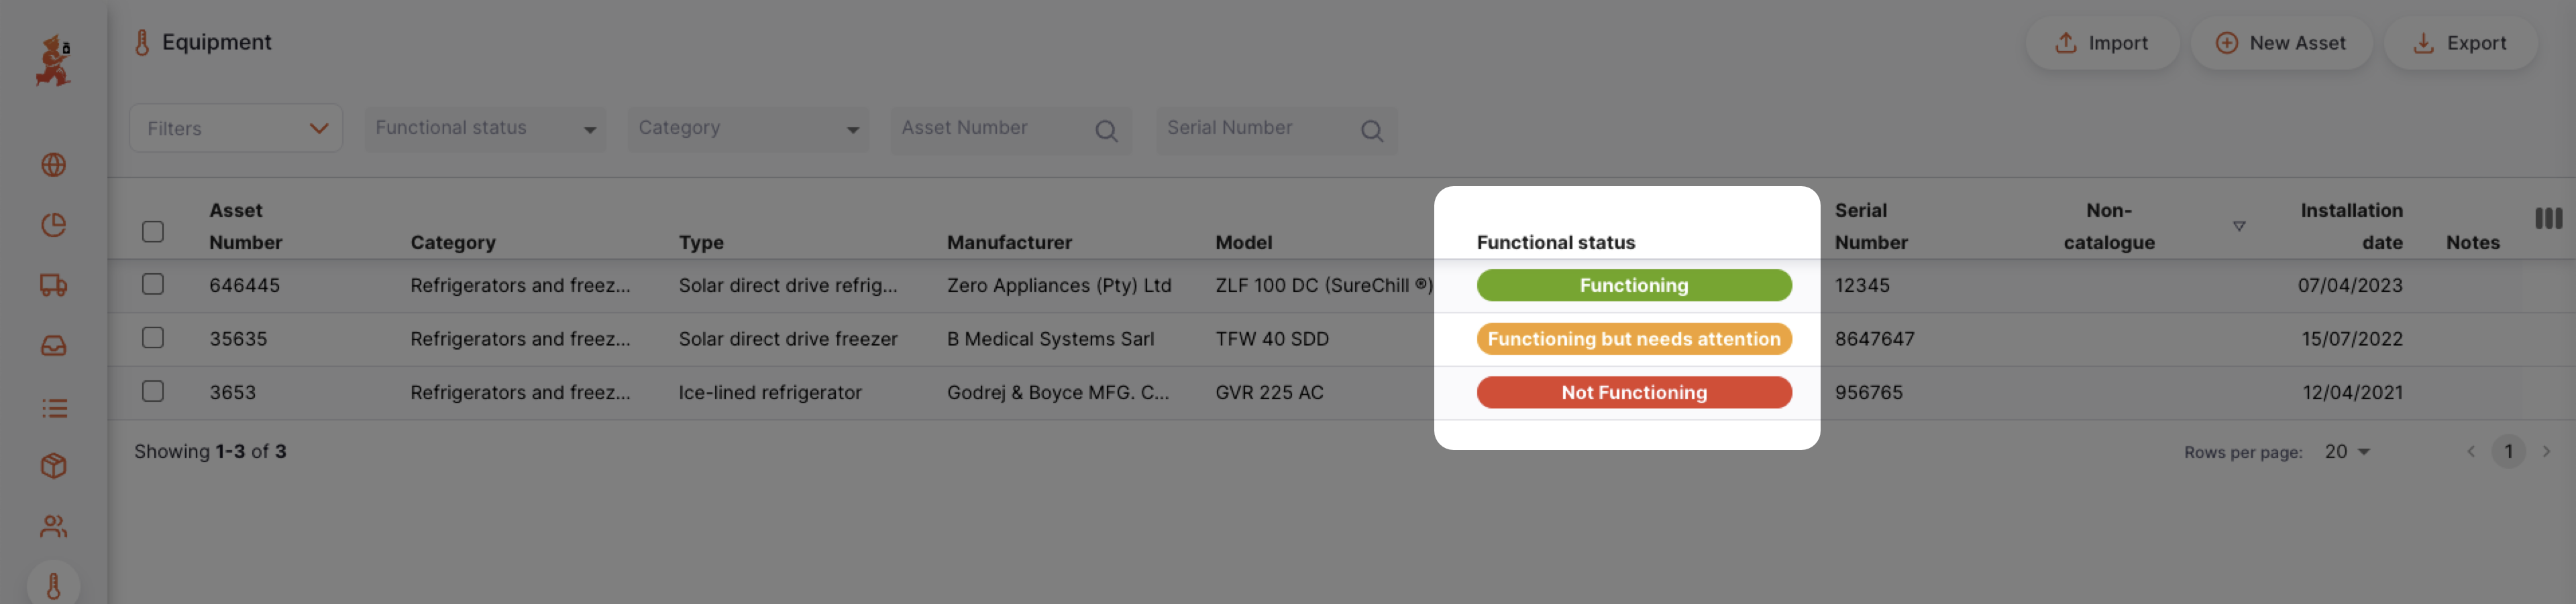
Task: Change rows per page from 20
Action: 2347,452
